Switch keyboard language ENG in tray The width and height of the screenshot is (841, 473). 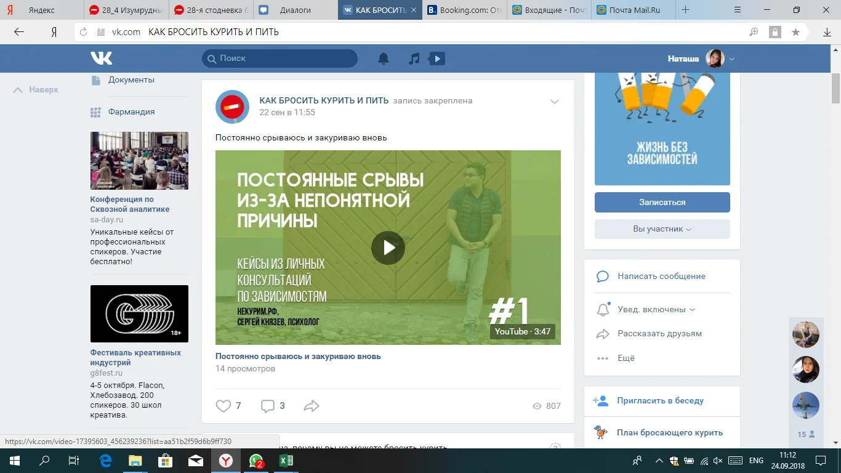756,461
